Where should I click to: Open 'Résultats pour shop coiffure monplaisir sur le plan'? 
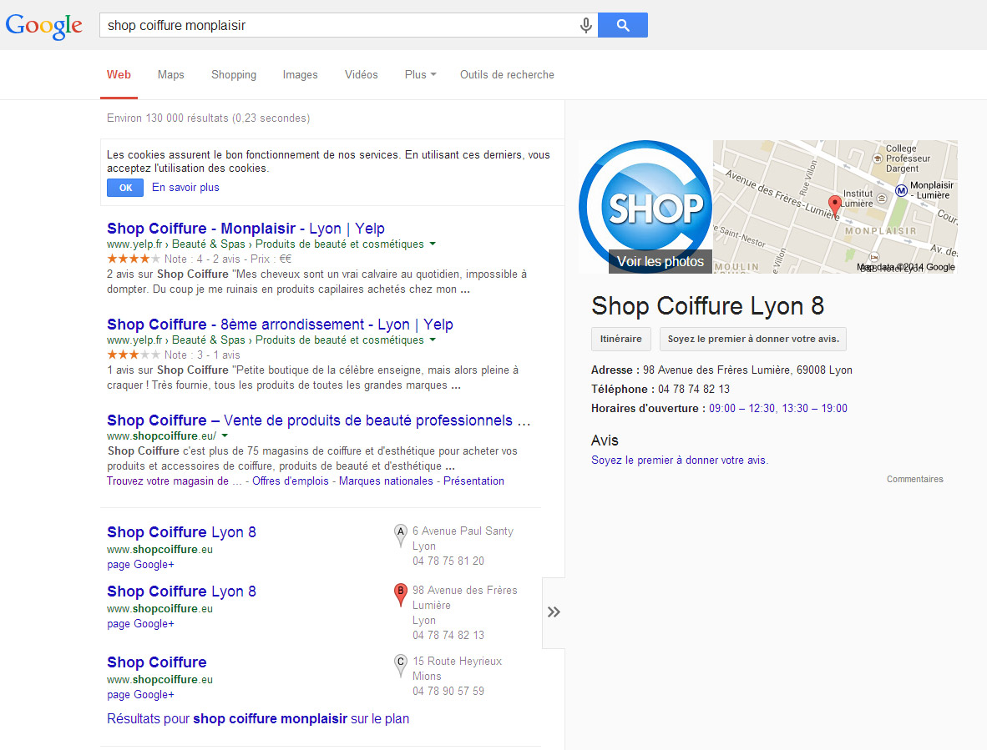pos(258,718)
